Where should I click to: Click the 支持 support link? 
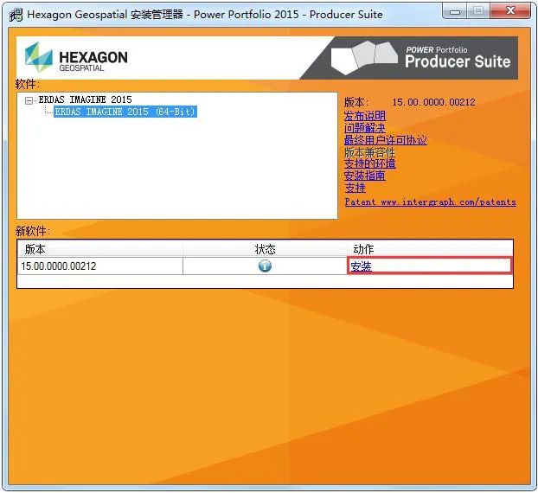pos(355,188)
